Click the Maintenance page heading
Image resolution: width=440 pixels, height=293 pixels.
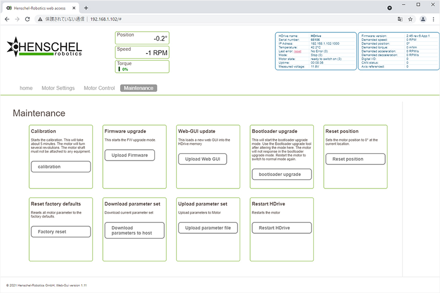(x=39, y=113)
